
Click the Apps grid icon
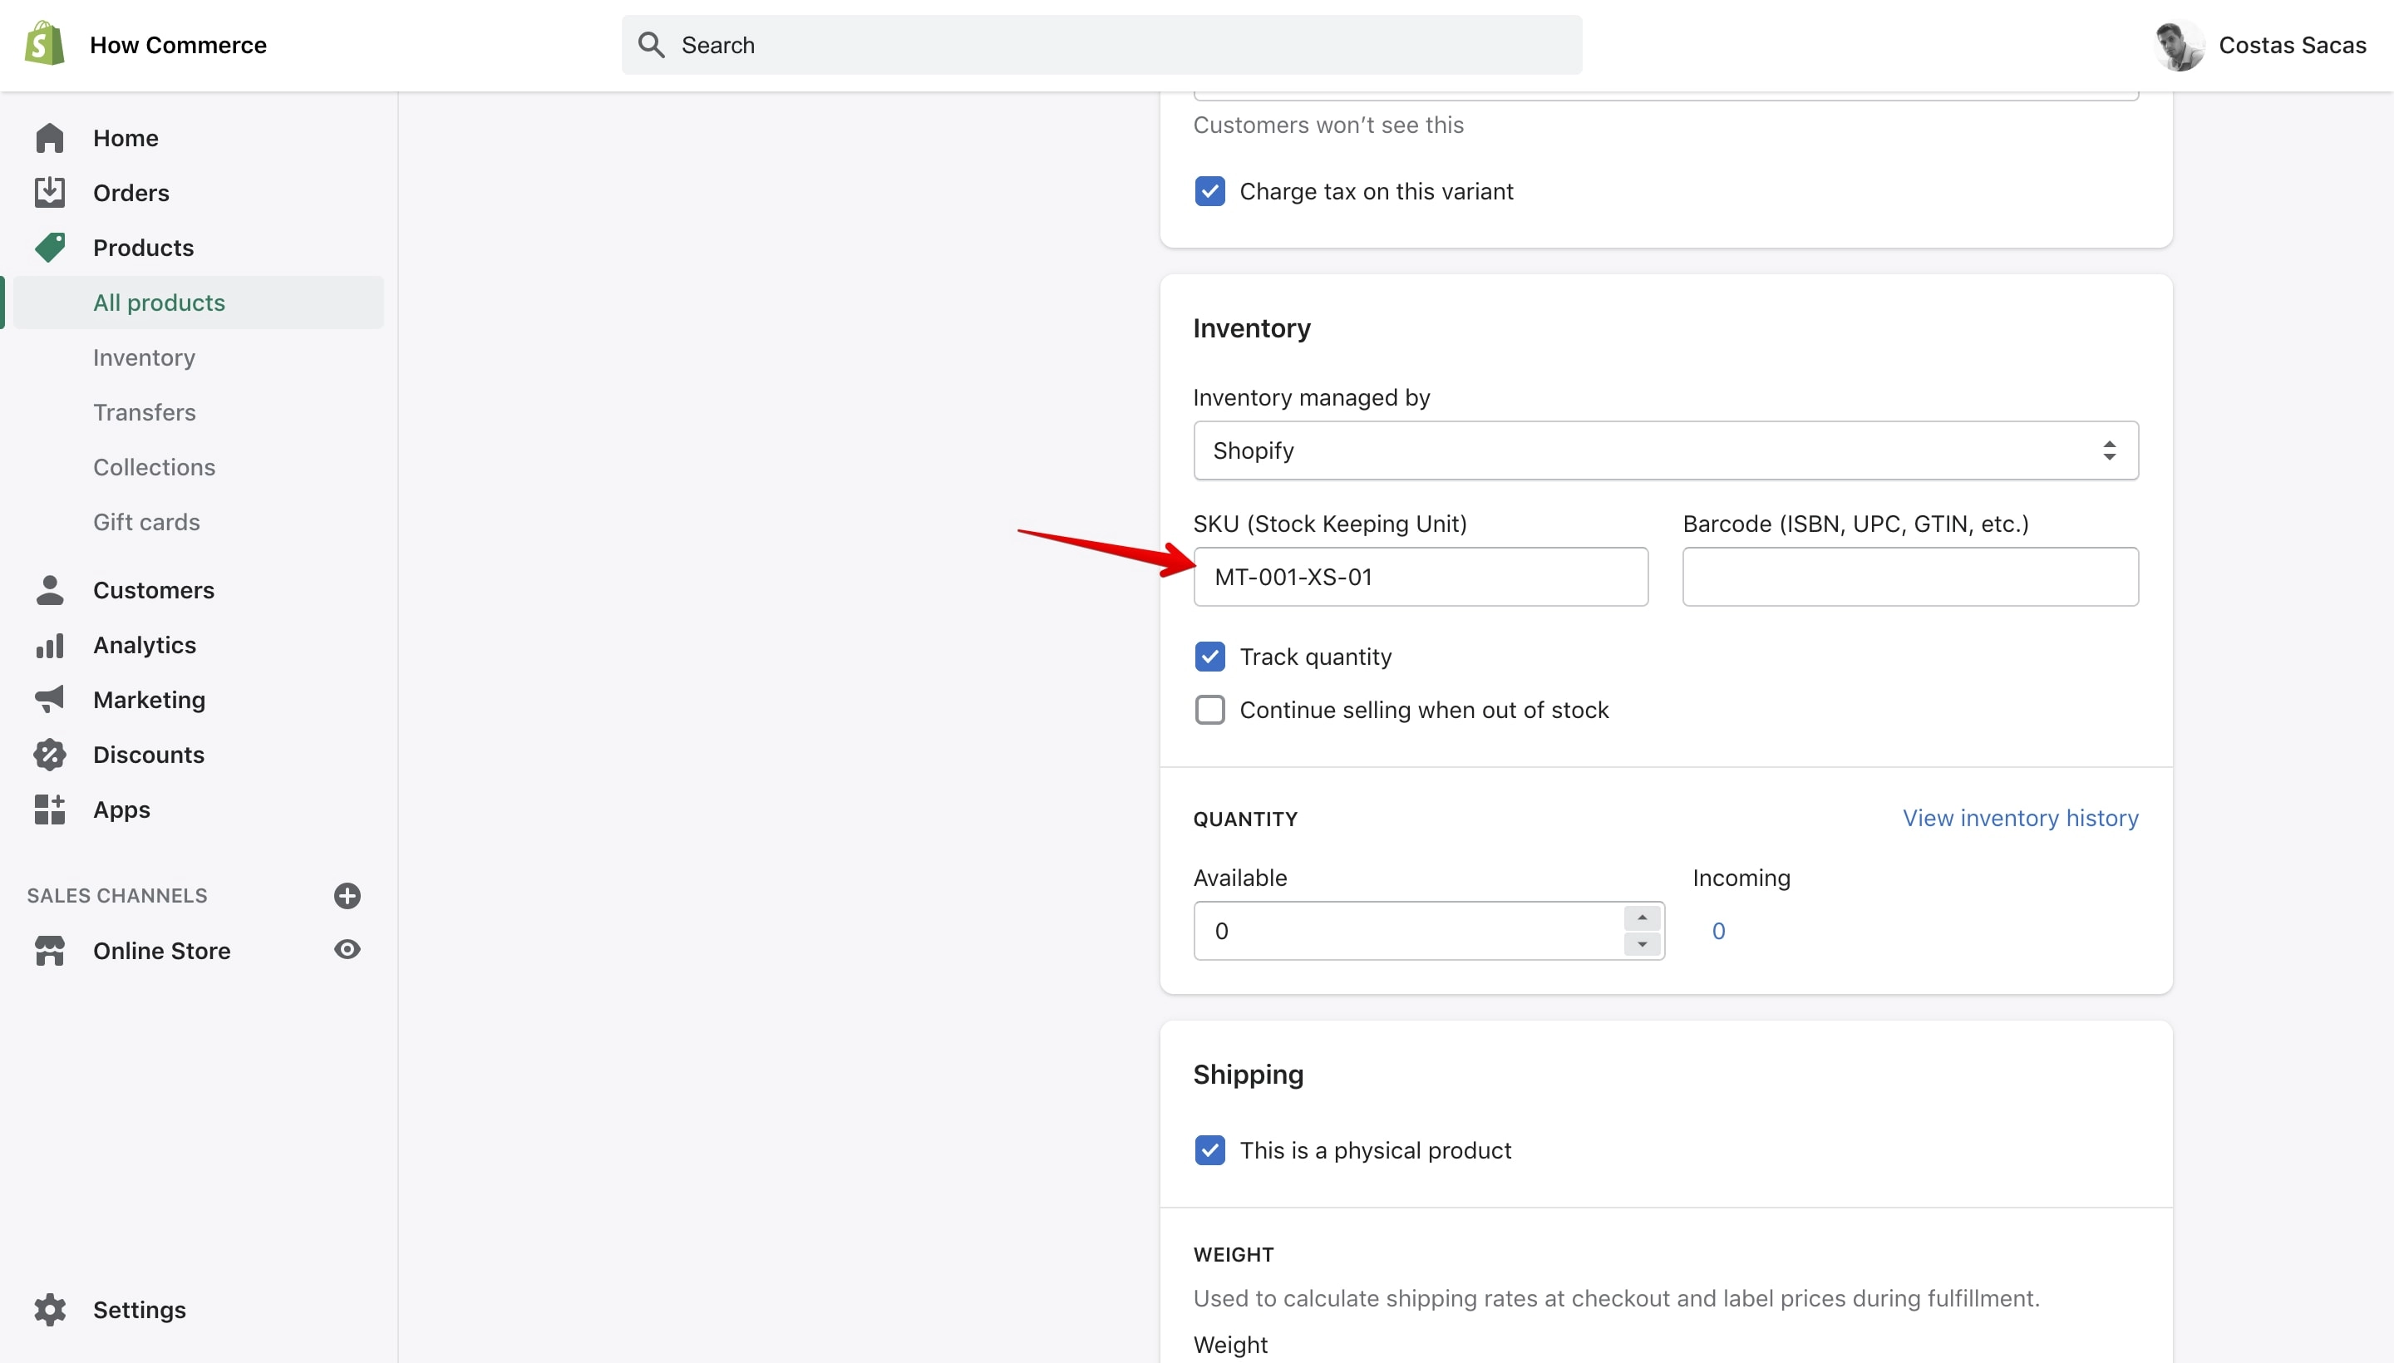[x=50, y=809]
